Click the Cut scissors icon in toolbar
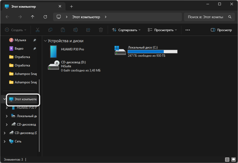The image size is (238, 163). pos(37,30)
